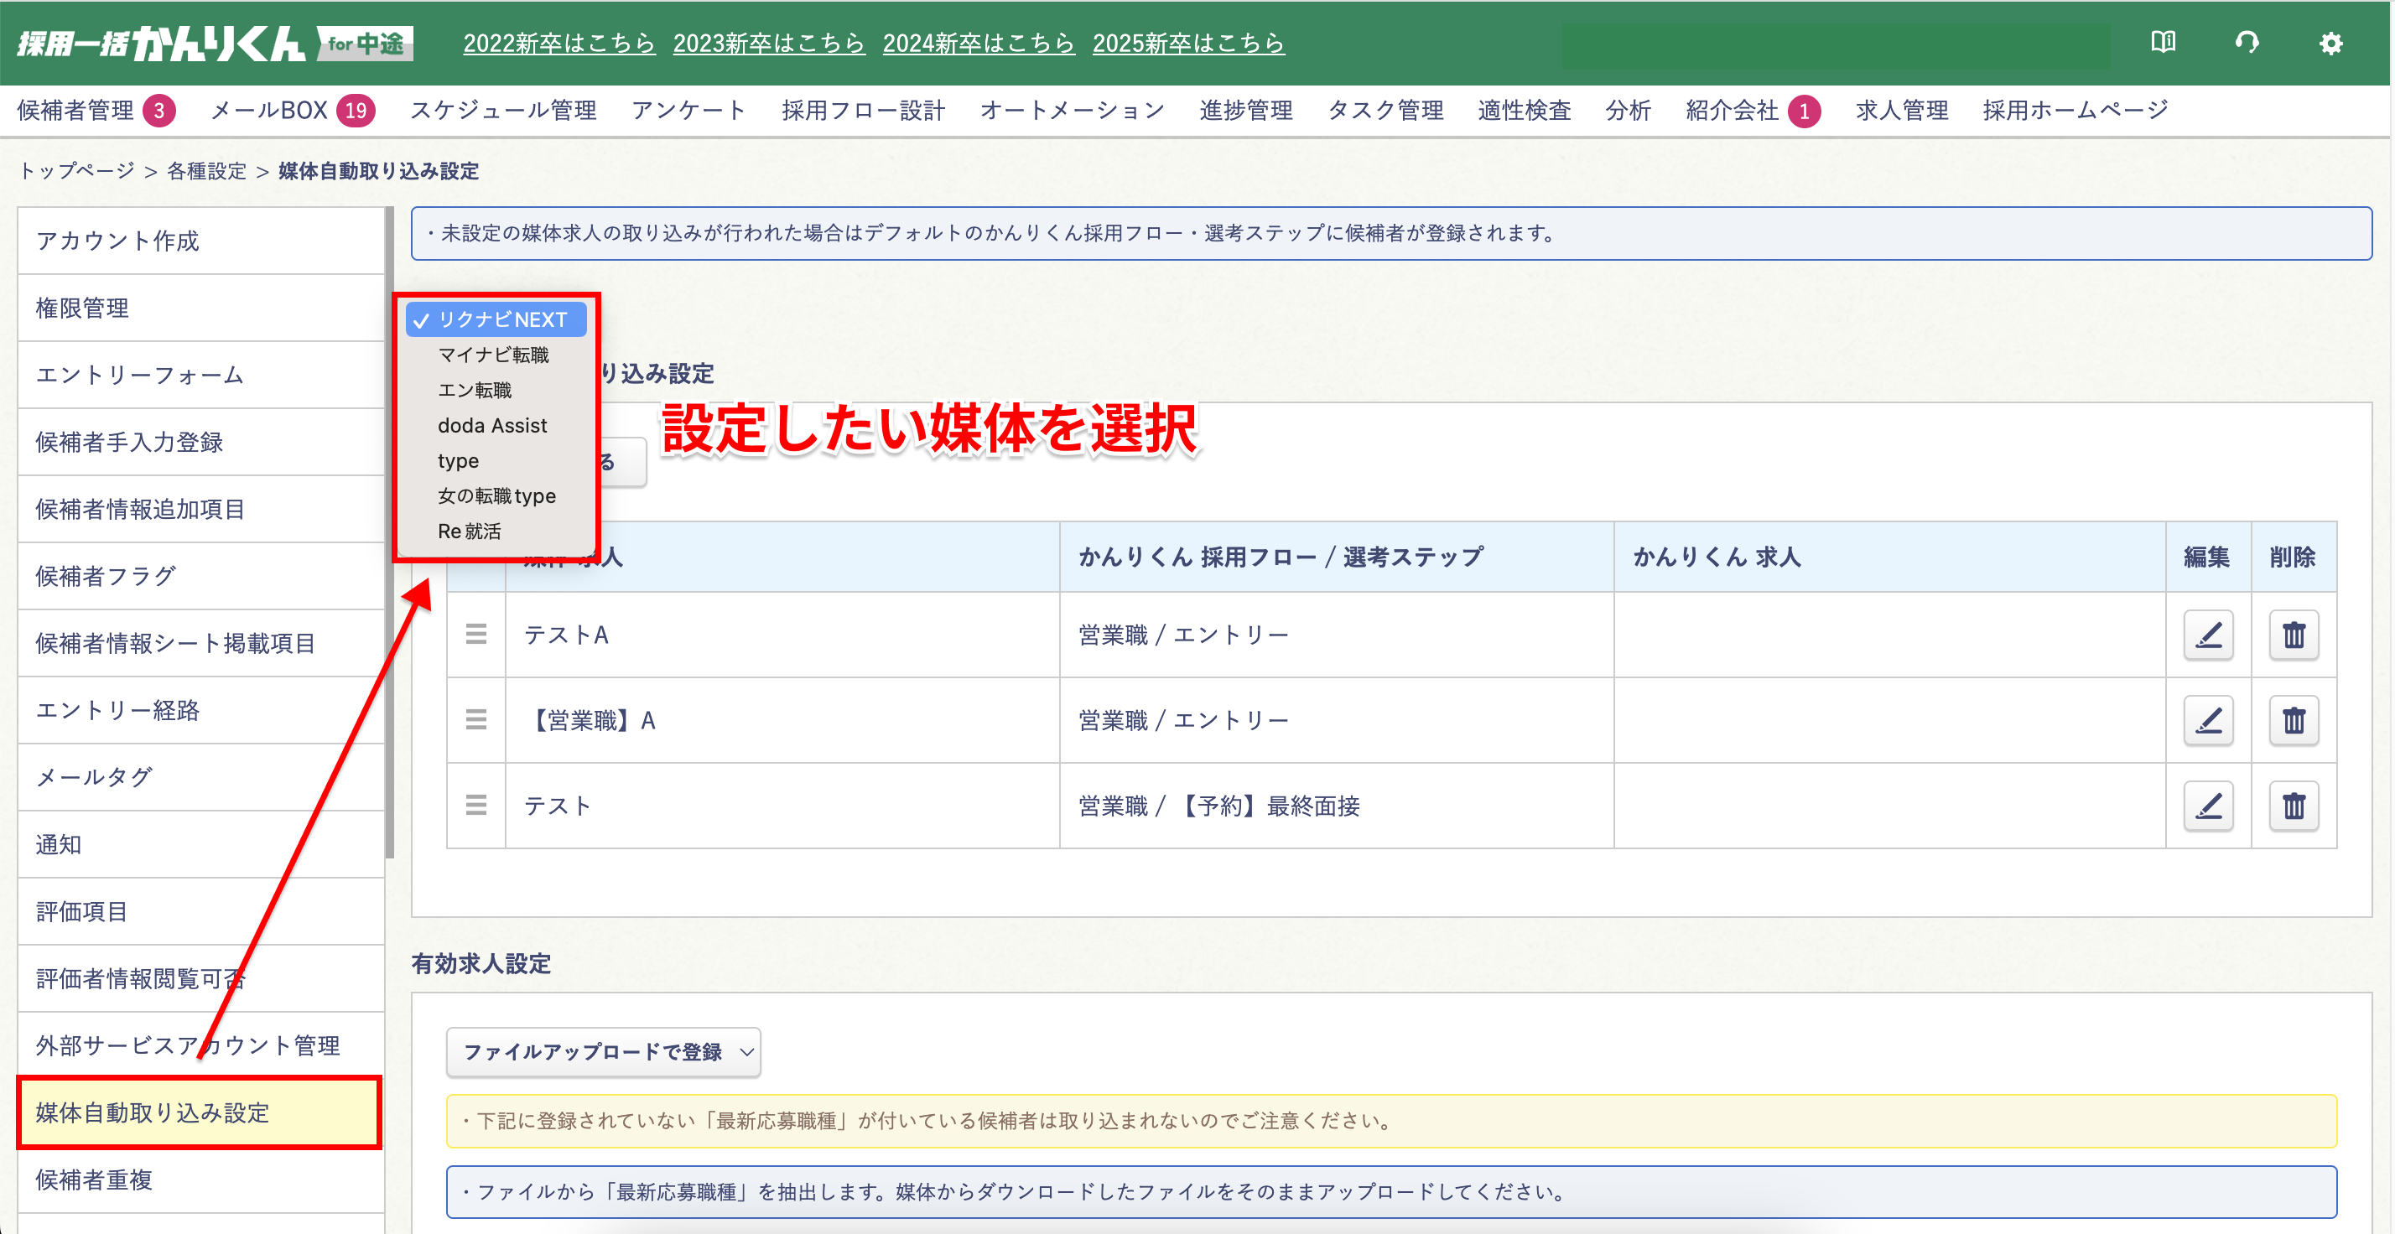Image resolution: width=2395 pixels, height=1234 pixels.
Task: Open 通知 in sidebar
Action: coord(200,845)
